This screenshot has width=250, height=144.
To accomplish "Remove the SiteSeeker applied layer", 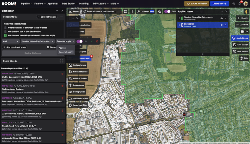I will (x=225, y=25).
